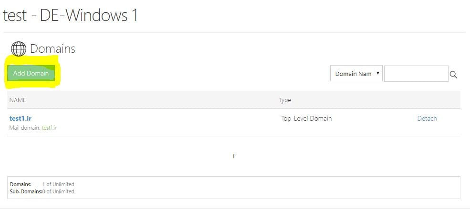Go to page 1 in pagination
This screenshot has height=209, width=470.
click(x=233, y=156)
